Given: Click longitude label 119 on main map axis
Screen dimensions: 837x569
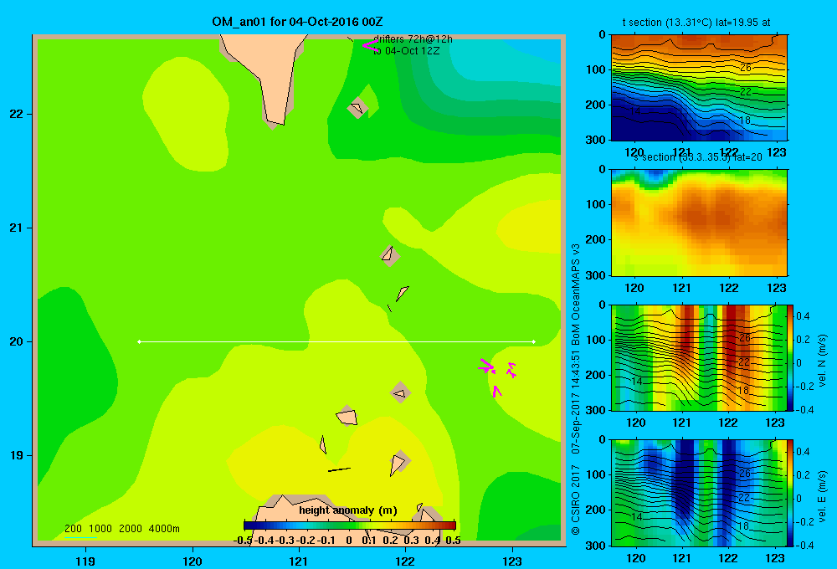Looking at the screenshot, I should click(x=85, y=561).
